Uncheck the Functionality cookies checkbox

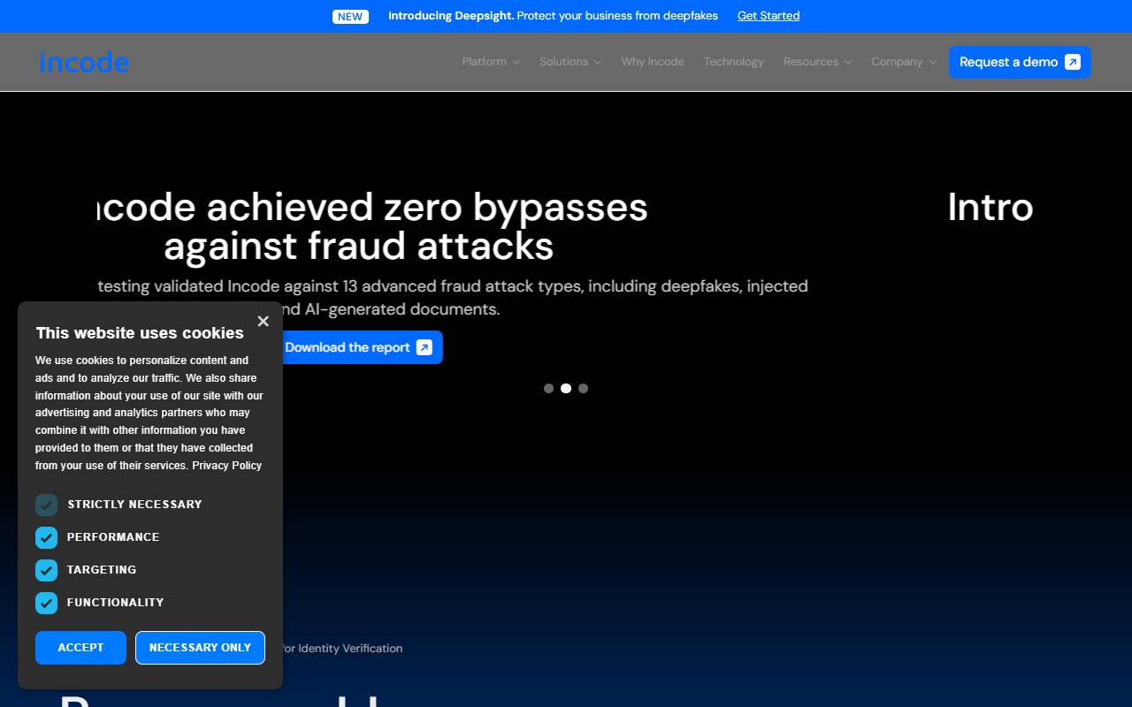46,603
